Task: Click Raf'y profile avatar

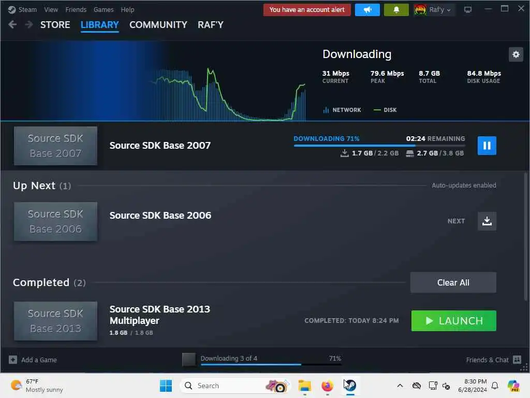Action: tap(420, 10)
